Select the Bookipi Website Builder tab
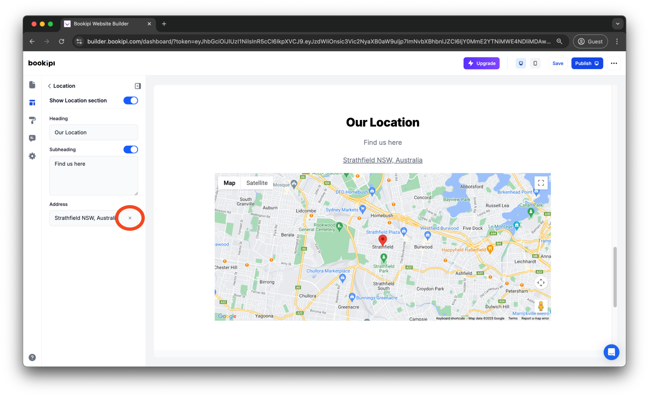Viewport: 649px width, 397px height. 108,24
